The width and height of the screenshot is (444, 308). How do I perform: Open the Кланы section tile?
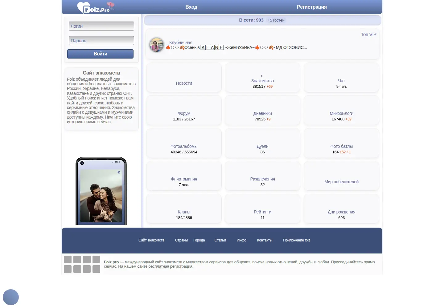click(x=184, y=209)
